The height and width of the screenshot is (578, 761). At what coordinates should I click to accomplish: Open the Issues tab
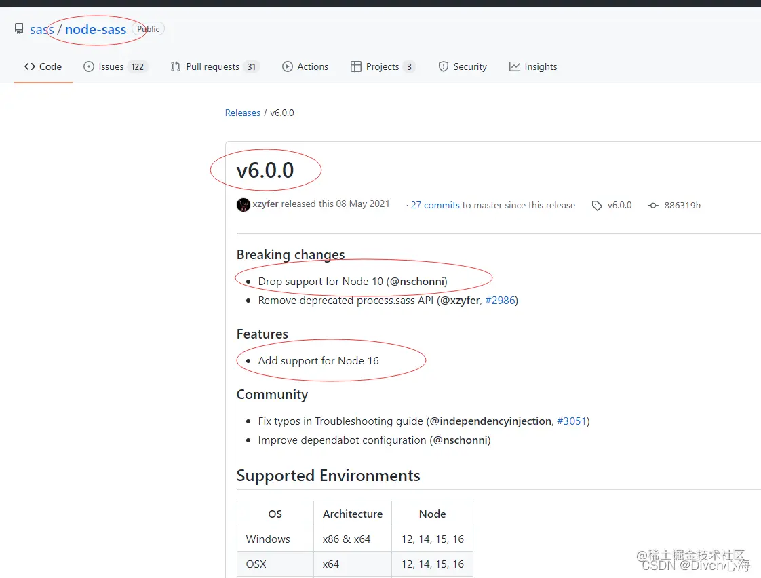point(115,67)
